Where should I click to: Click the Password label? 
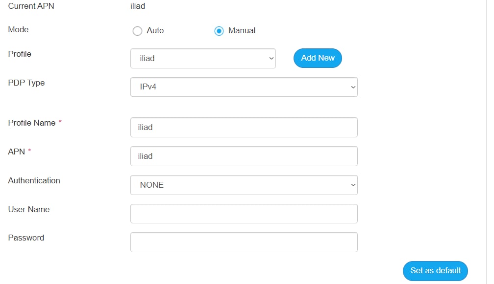point(26,238)
